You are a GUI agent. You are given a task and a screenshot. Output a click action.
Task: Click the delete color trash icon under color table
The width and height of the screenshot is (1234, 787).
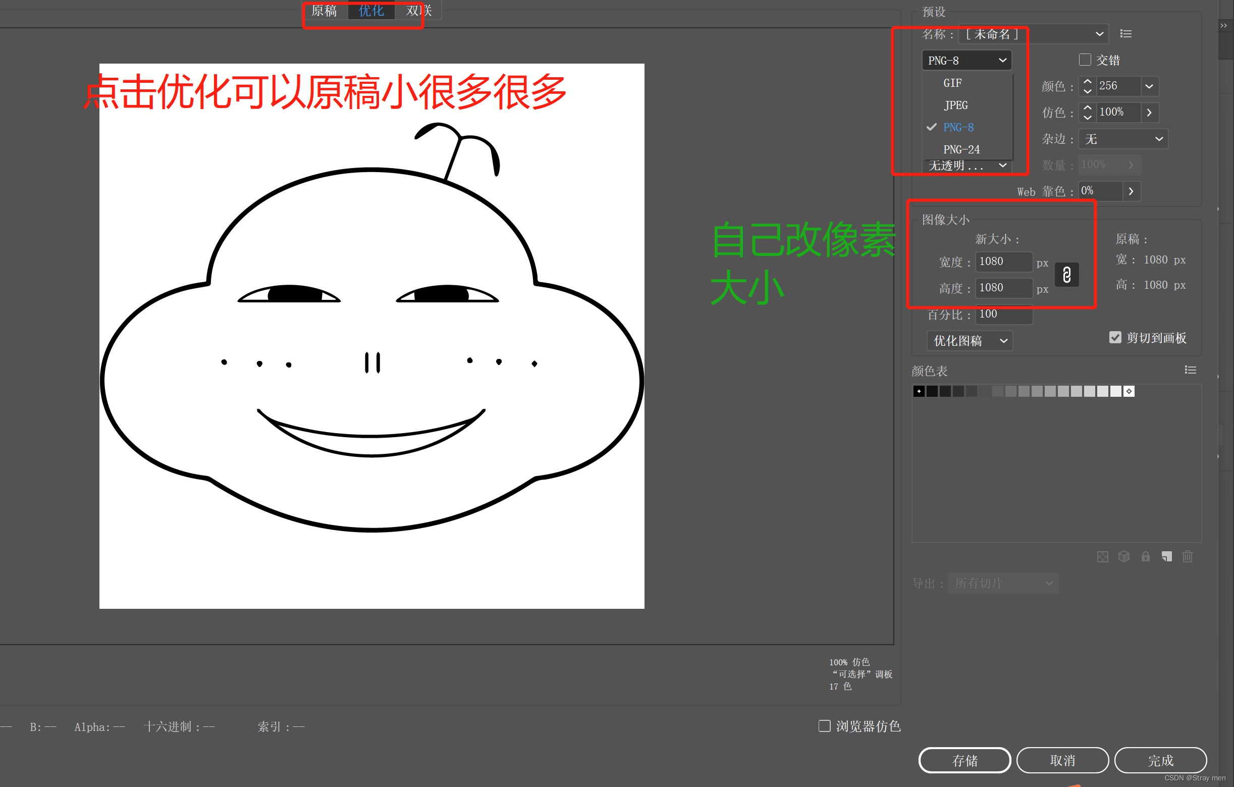click(1188, 557)
